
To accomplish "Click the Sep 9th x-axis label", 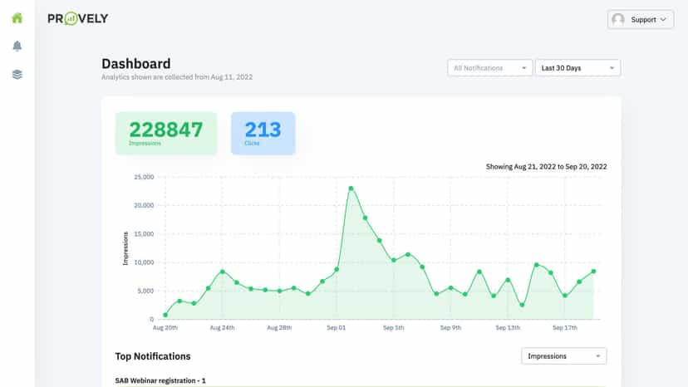I will [x=450, y=328].
